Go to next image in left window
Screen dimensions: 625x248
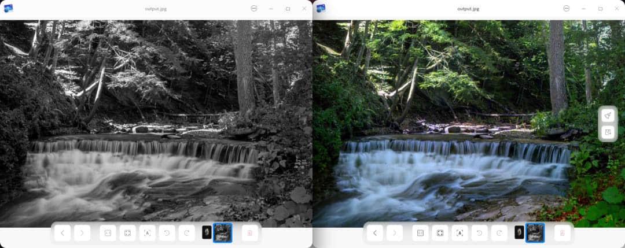pos(82,233)
